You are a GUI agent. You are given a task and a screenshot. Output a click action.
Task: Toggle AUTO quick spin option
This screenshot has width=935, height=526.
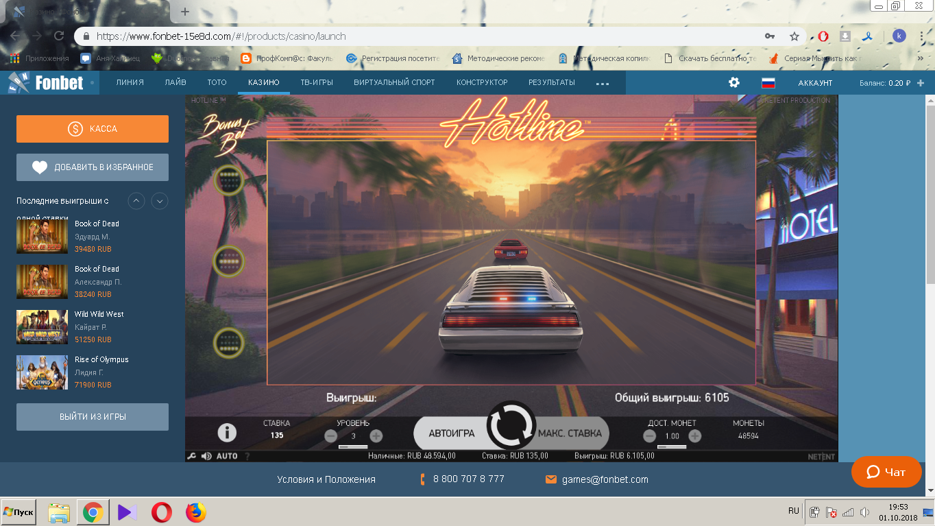pyautogui.click(x=227, y=456)
